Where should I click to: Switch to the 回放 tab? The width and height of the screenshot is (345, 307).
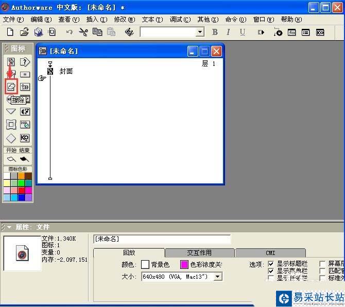click(x=129, y=252)
